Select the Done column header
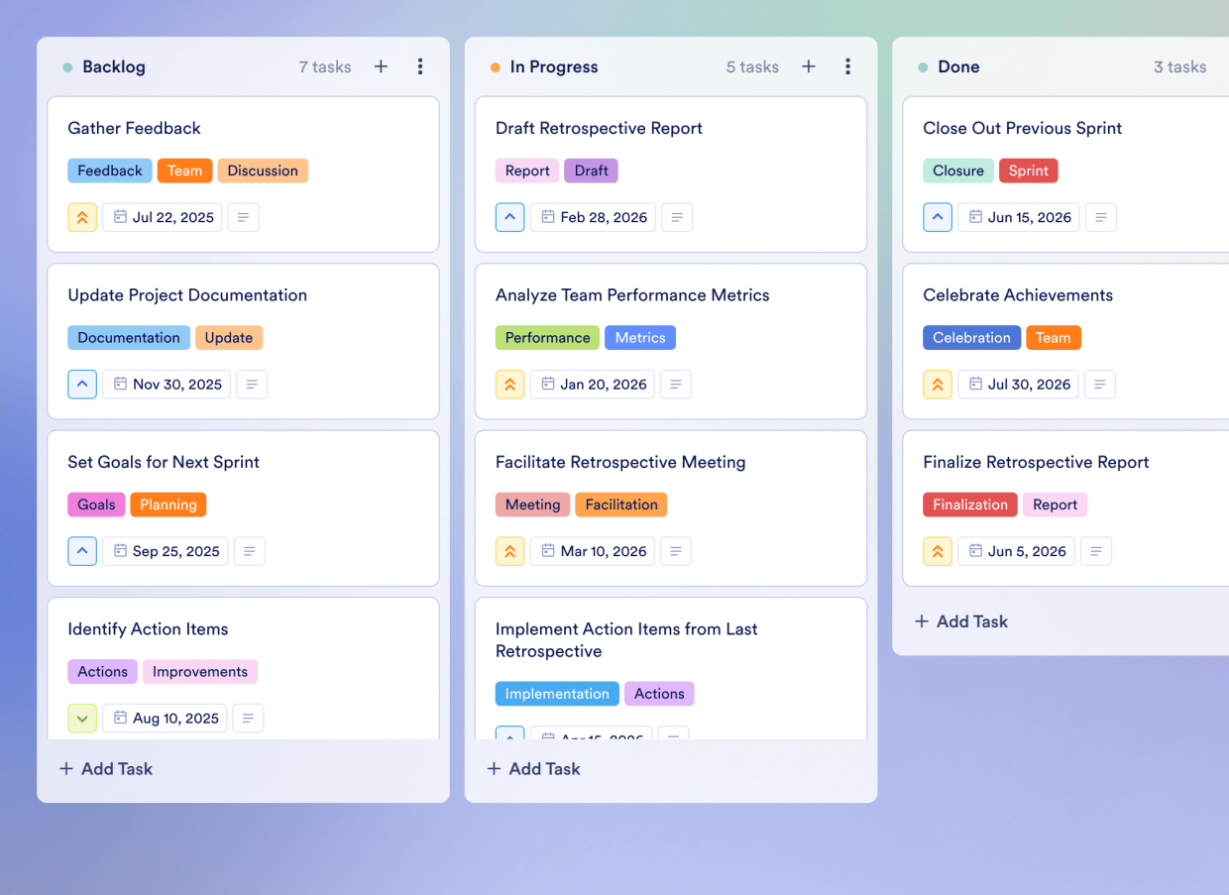Image resolution: width=1229 pixels, height=895 pixels. (958, 66)
